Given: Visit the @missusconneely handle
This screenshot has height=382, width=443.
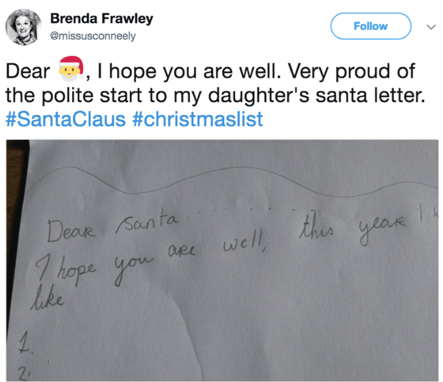Looking at the screenshot, I should [x=93, y=37].
